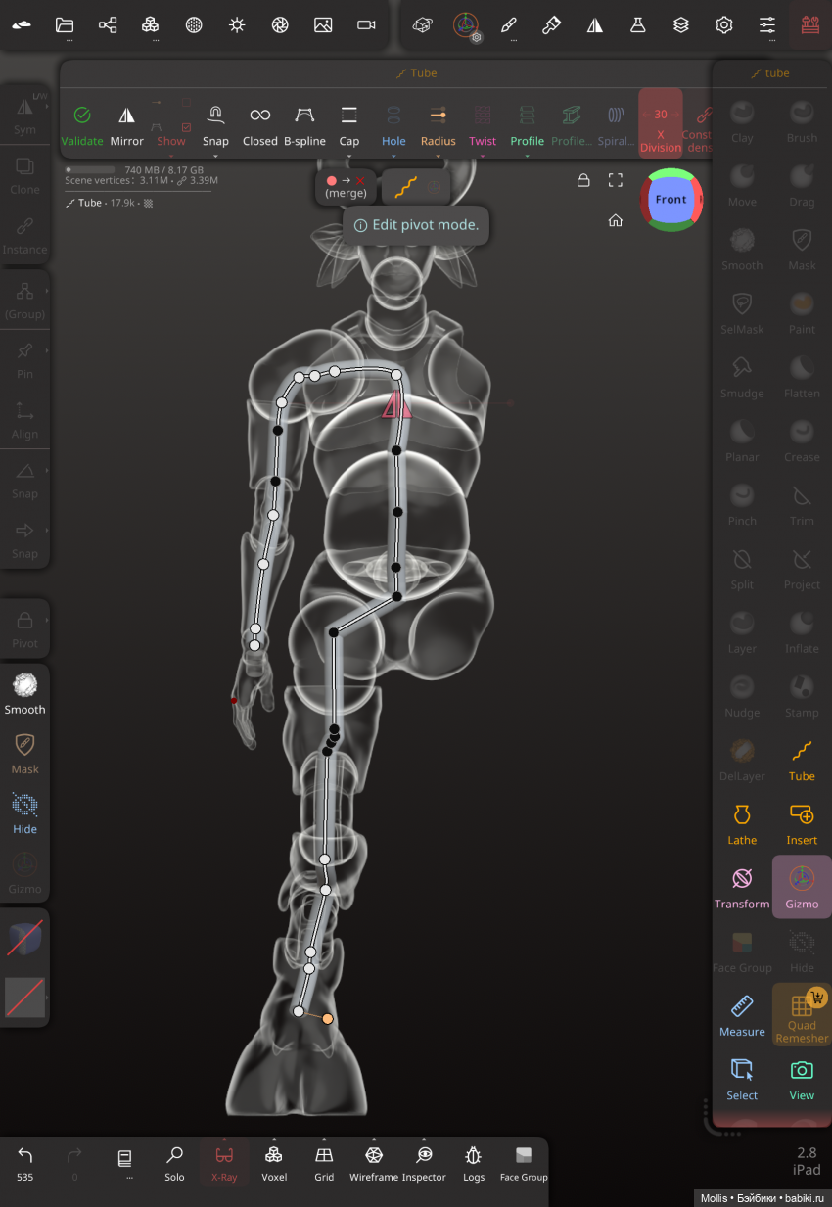
Task: Open the Quad Remesher tool
Action: click(x=802, y=1015)
